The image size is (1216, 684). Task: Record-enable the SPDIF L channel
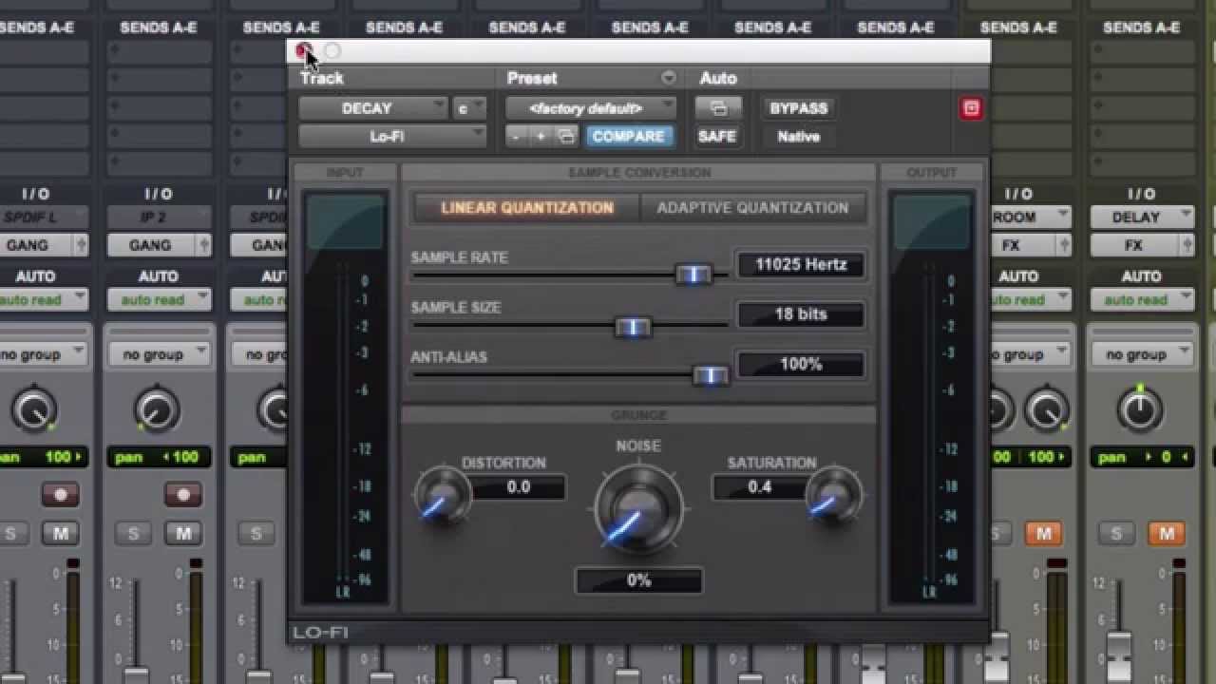point(60,495)
